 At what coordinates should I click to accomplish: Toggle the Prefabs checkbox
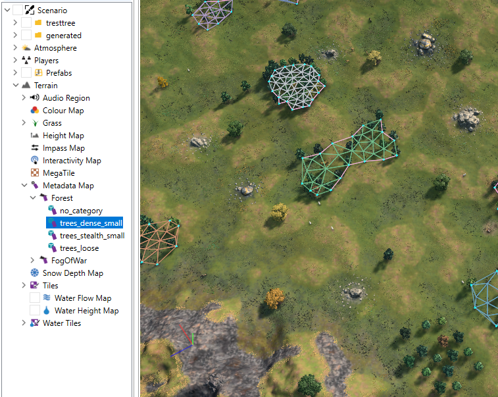26,72
